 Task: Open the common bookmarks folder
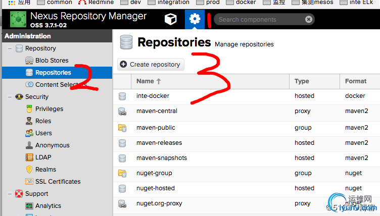(55, 3)
